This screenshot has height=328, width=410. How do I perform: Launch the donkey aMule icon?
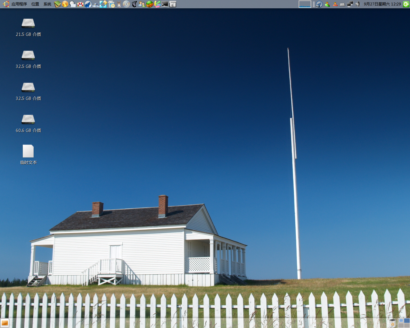coord(119,4)
